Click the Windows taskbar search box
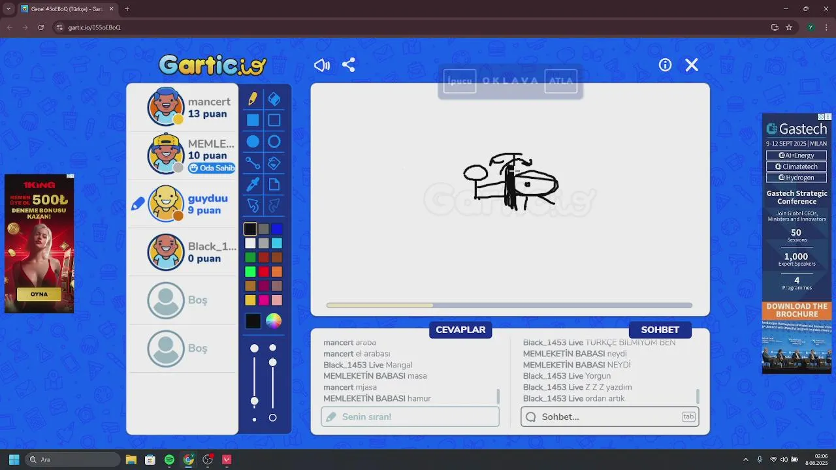836x470 pixels. pyautogui.click(x=73, y=460)
